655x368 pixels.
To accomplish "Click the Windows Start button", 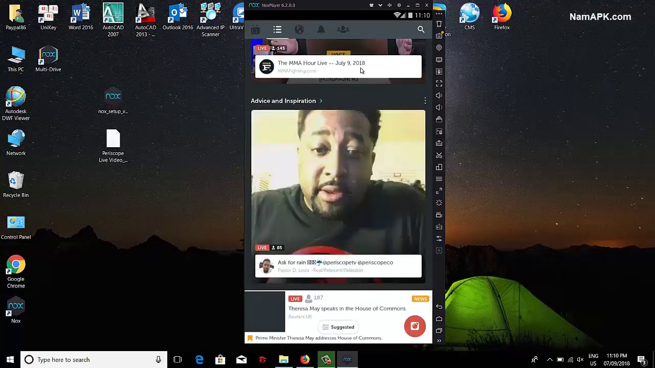I will [x=10, y=360].
